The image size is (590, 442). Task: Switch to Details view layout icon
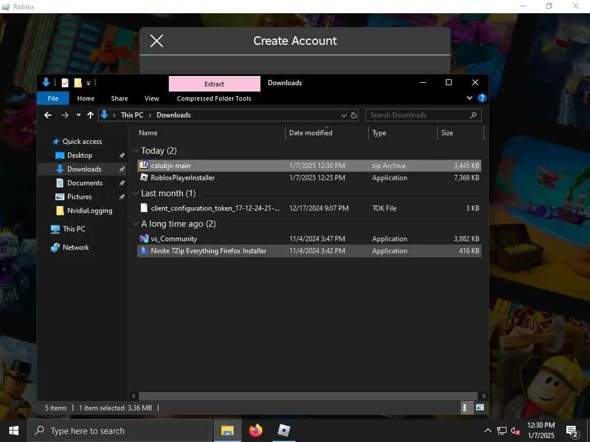tap(467, 408)
